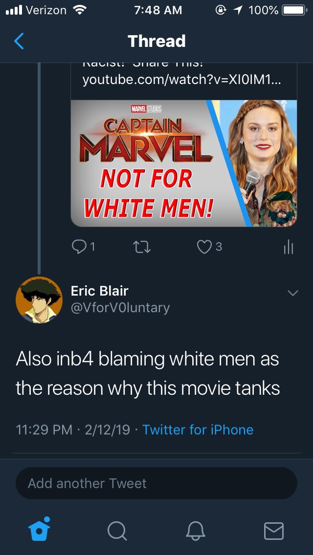
Task: Open the Notifications bell tab
Action: point(196,531)
